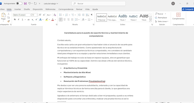Undo the last action

[29, 4]
